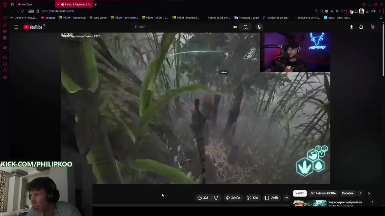
Task: Open History clock icon in sidebar
Action: (5, 64)
